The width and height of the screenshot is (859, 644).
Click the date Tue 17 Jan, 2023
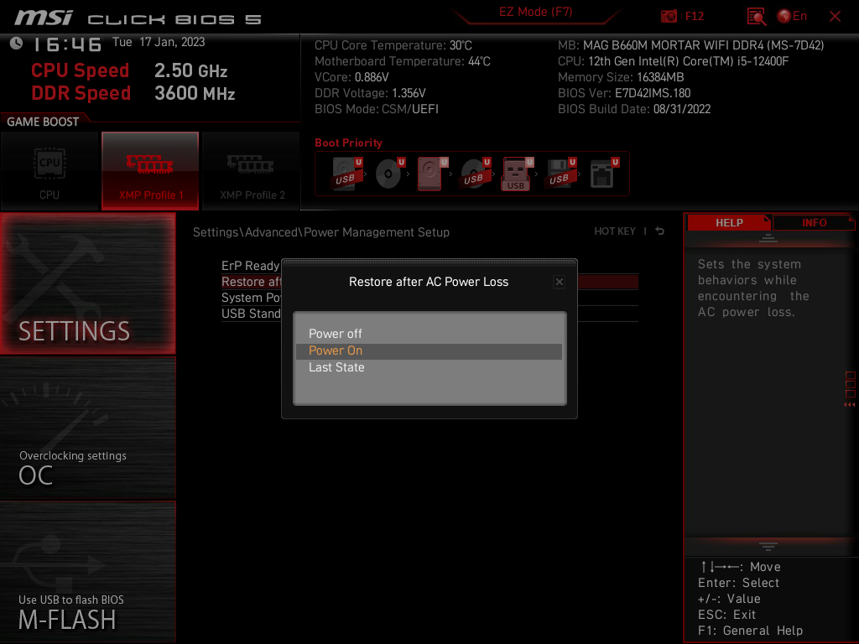(x=159, y=42)
